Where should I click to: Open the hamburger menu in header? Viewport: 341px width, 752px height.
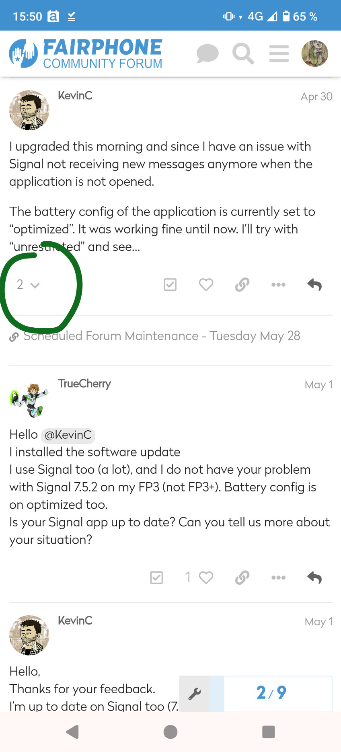pos(279,53)
